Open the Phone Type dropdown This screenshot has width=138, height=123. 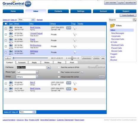click(x=27, y=72)
